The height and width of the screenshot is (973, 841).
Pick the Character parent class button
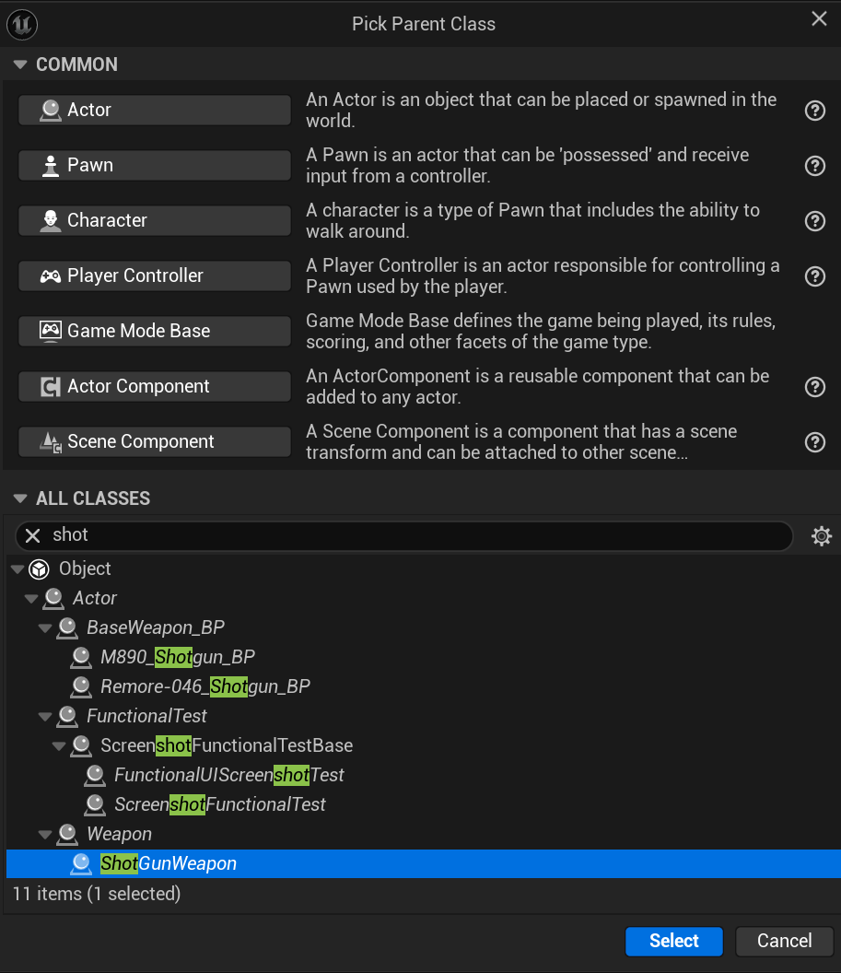tap(154, 220)
